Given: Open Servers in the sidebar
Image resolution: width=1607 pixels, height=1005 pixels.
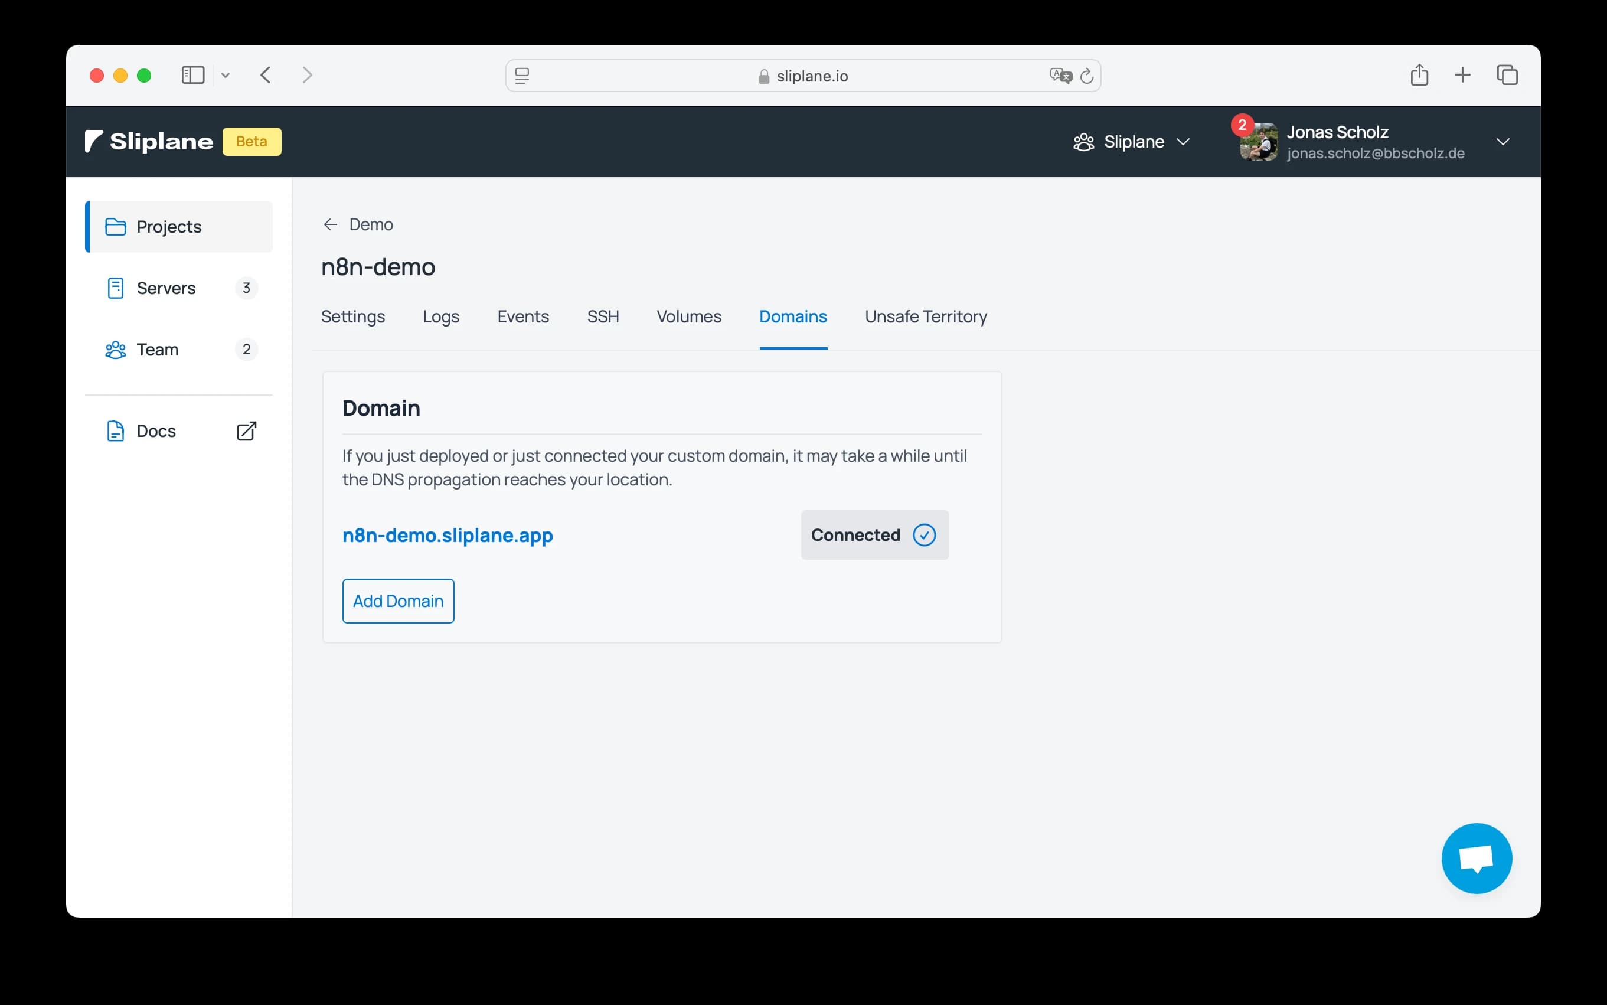Looking at the screenshot, I should pyautogui.click(x=179, y=288).
